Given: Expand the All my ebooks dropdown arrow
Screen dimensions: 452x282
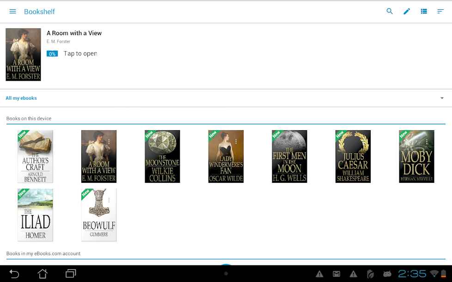Looking at the screenshot, I should point(442,98).
